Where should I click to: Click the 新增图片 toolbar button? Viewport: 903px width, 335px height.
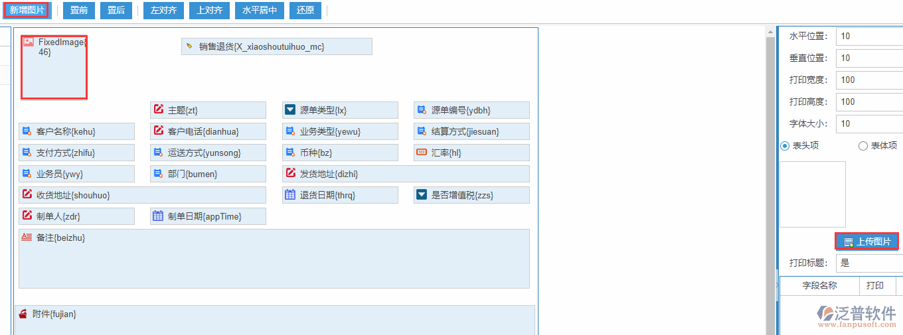(x=26, y=11)
